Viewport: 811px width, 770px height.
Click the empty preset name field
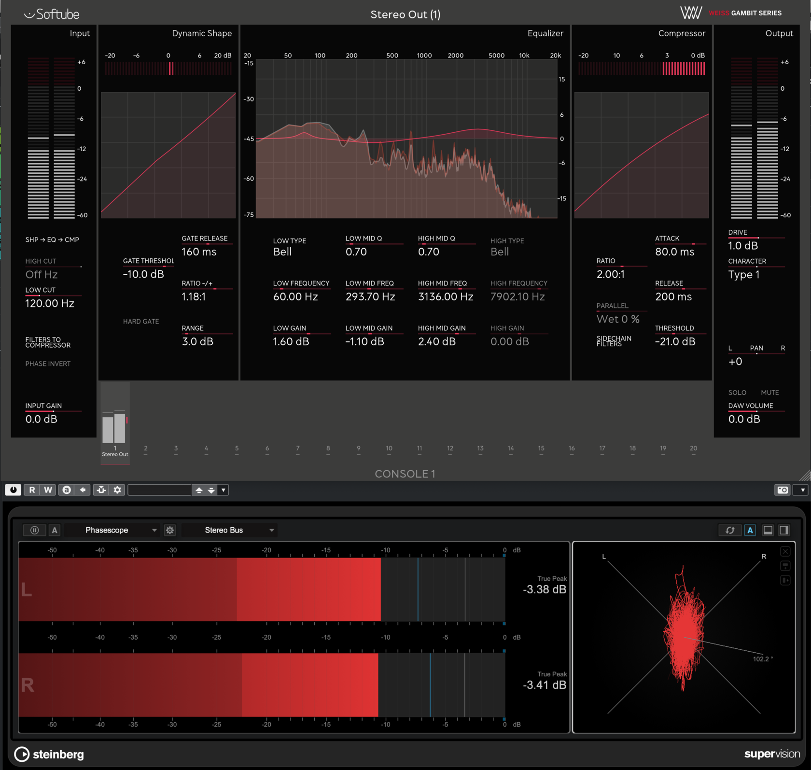[x=160, y=490]
